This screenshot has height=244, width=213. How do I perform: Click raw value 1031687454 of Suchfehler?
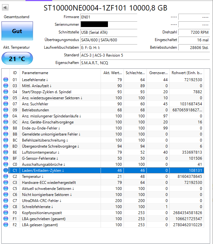[x=191, y=104]
